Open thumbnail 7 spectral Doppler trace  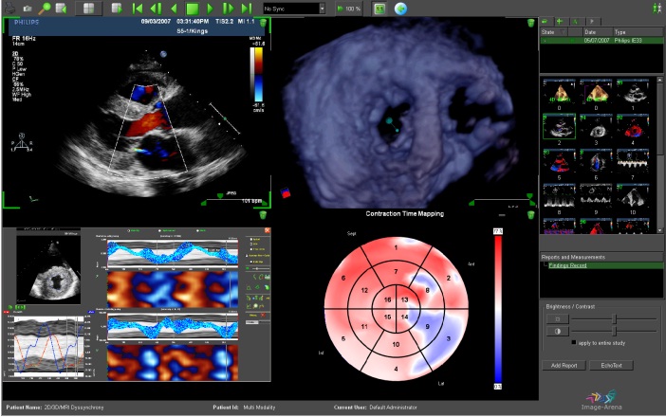pos(633,161)
